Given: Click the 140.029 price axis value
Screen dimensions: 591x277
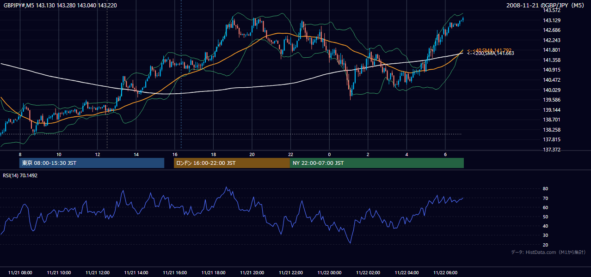Looking at the screenshot, I should coord(552,90).
